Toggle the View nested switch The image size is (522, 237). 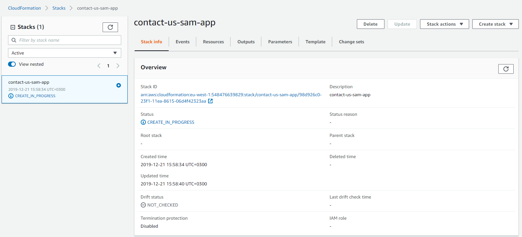[x=12, y=64]
